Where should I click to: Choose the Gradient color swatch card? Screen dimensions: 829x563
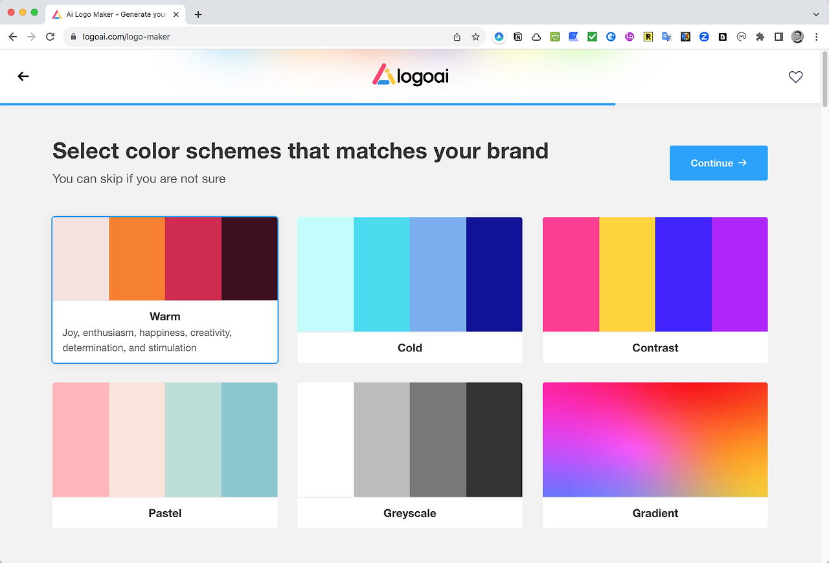(655, 455)
